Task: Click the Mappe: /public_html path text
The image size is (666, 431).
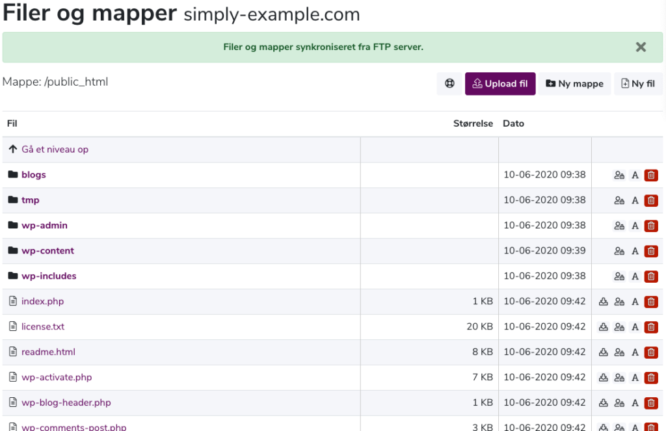Action: pyautogui.click(x=55, y=81)
